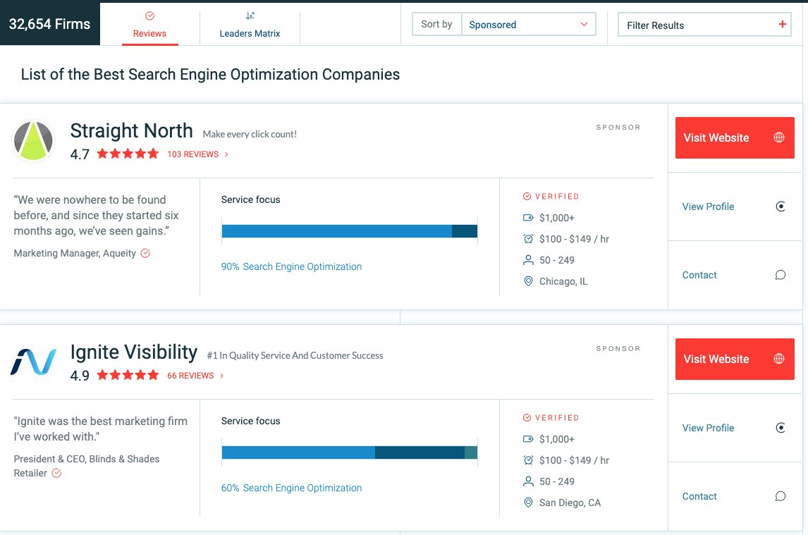Click the plus icon in the Filter Results bar
Viewport: 808px width, 535px height.
[783, 24]
